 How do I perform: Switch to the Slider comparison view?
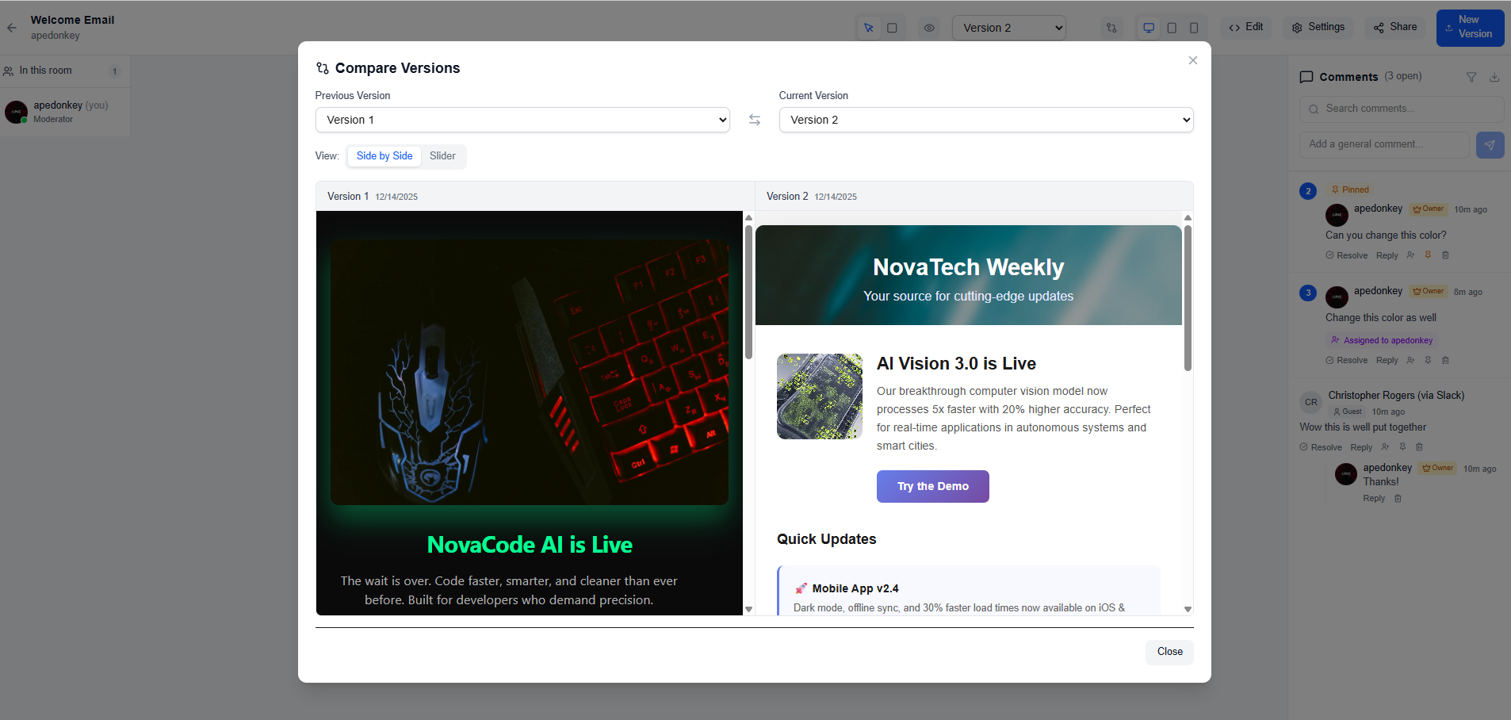pyautogui.click(x=442, y=156)
